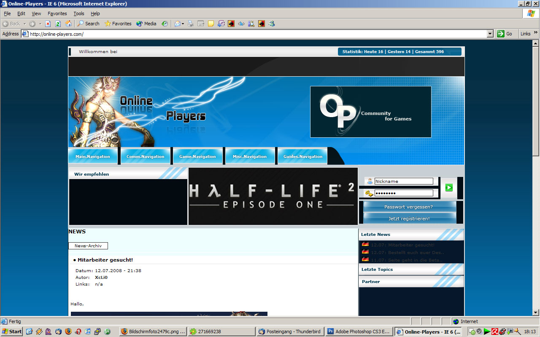Click the Guides.Navigation tab
This screenshot has height=337, width=540.
coord(302,156)
